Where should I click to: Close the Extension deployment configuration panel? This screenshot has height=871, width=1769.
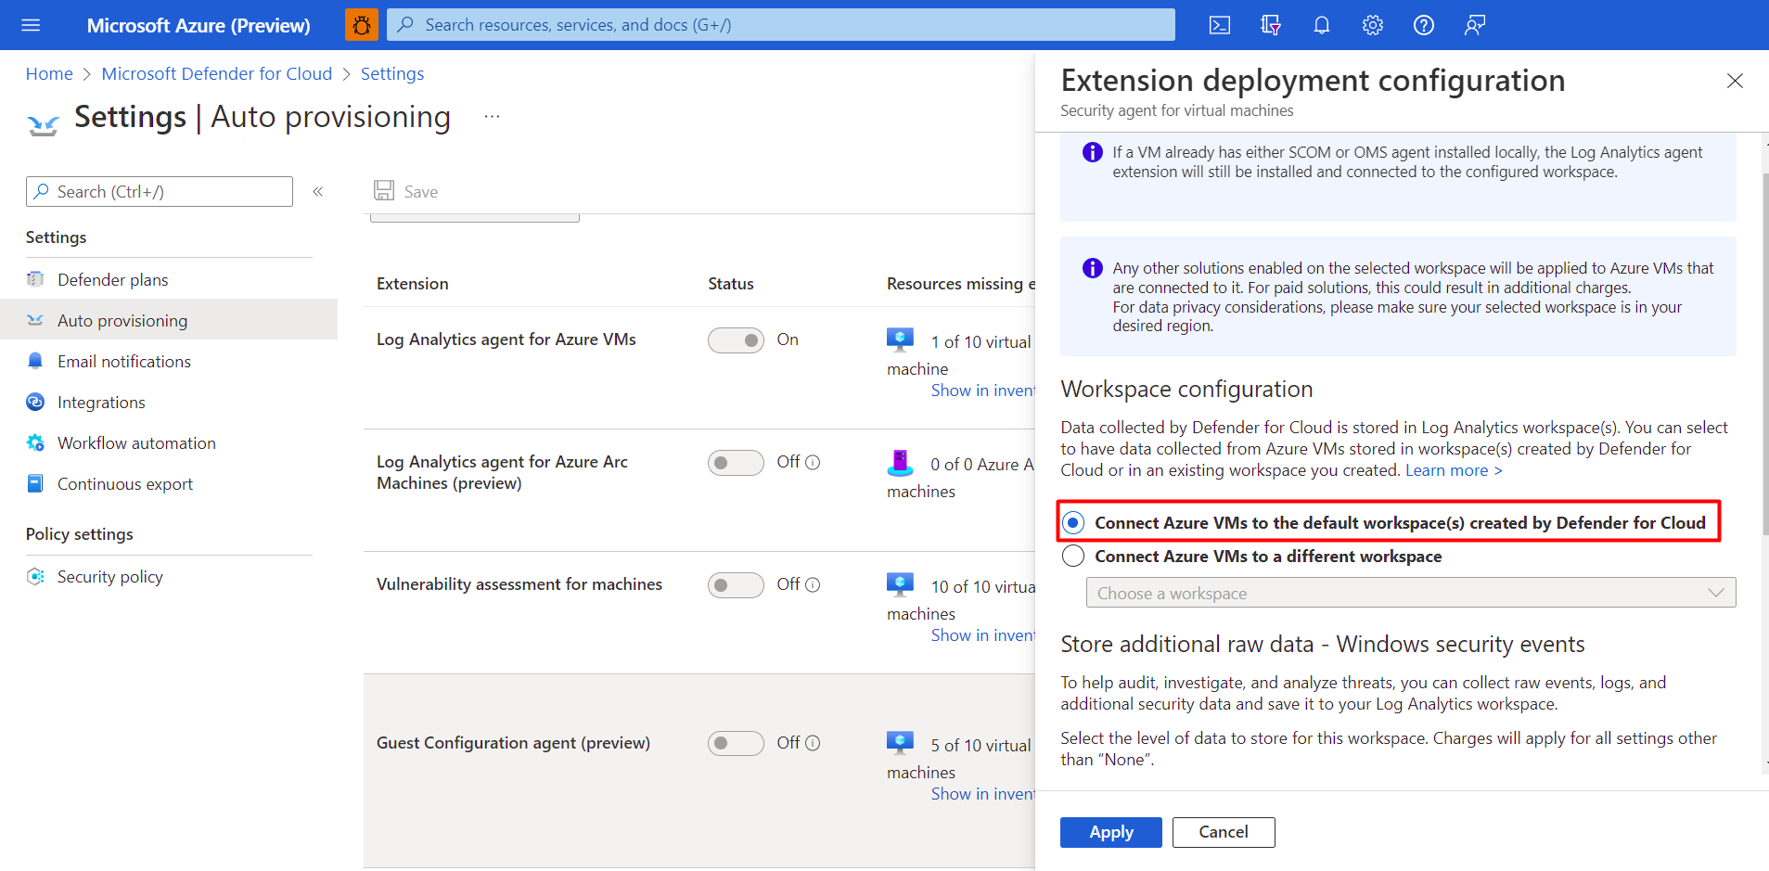coord(1735,81)
